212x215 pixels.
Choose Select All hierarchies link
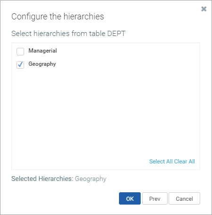(x=161, y=161)
